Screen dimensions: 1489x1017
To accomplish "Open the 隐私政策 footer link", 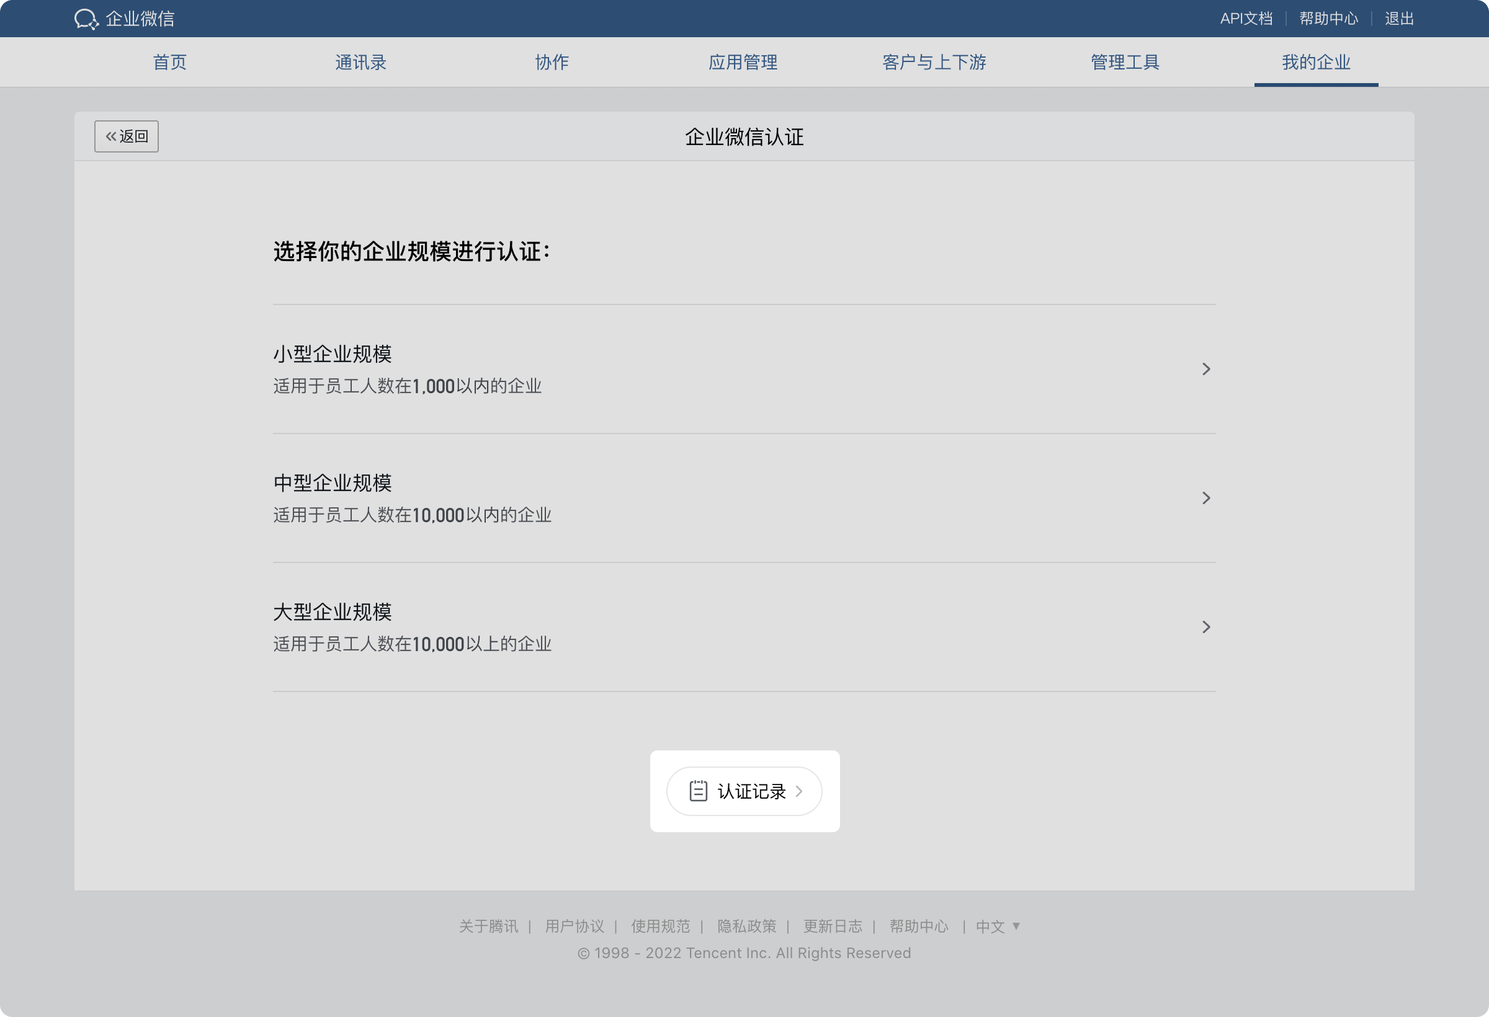I will pos(746,926).
